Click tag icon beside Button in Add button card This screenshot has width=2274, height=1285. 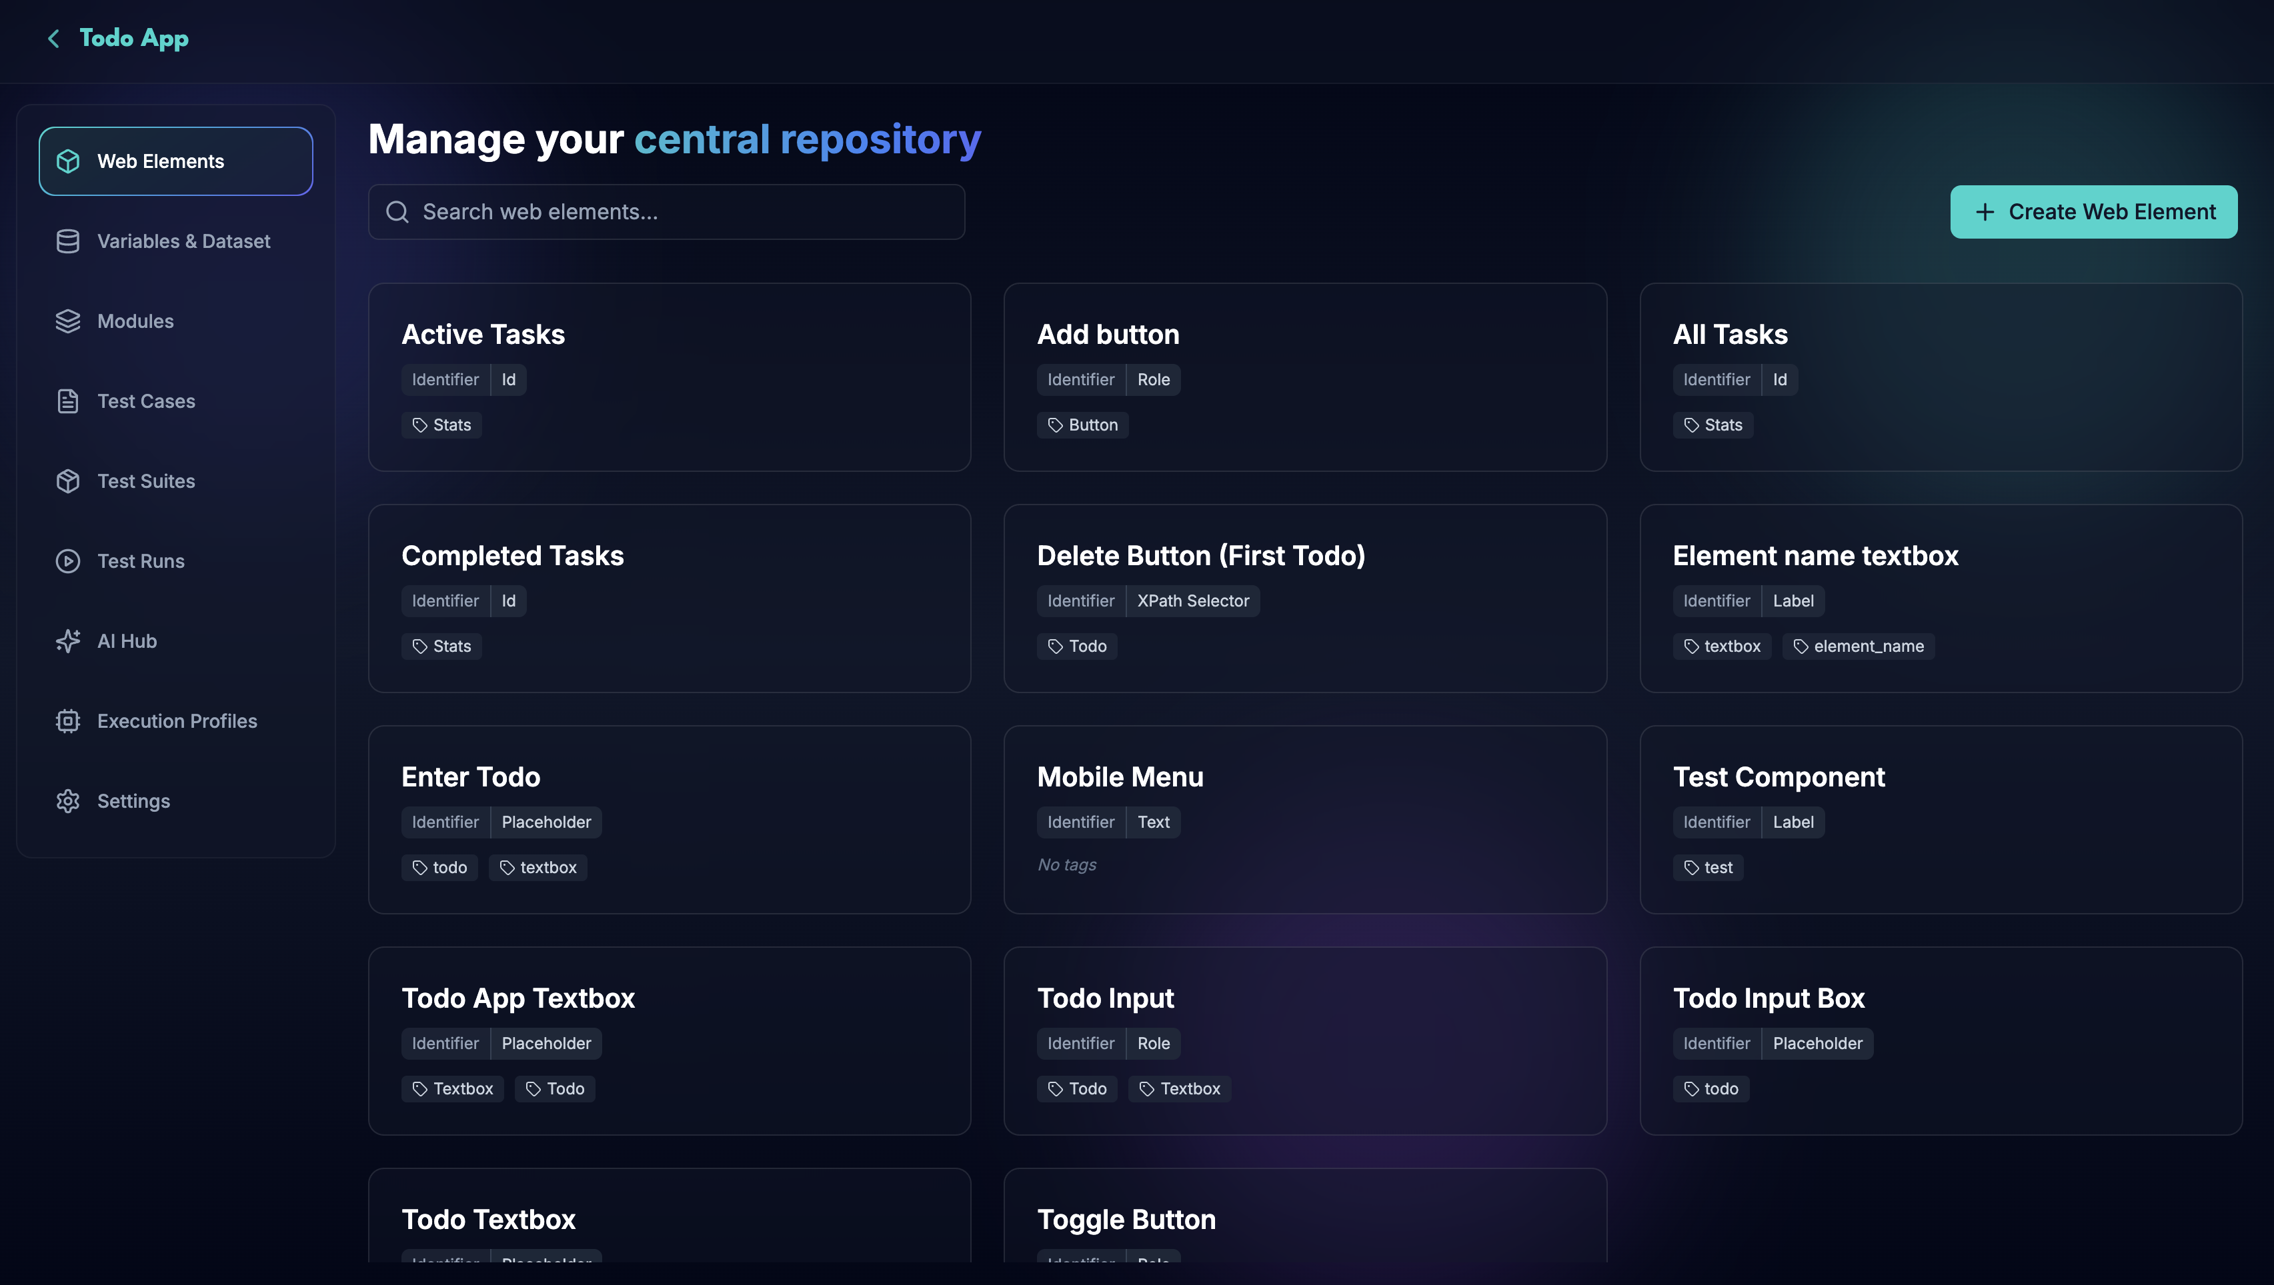(1056, 425)
